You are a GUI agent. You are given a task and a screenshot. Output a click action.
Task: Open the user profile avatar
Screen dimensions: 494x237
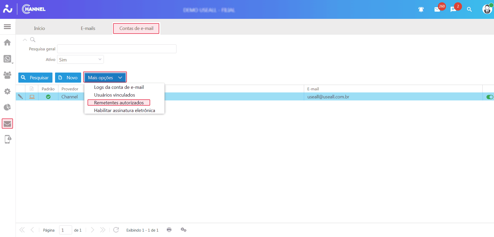click(x=487, y=9)
